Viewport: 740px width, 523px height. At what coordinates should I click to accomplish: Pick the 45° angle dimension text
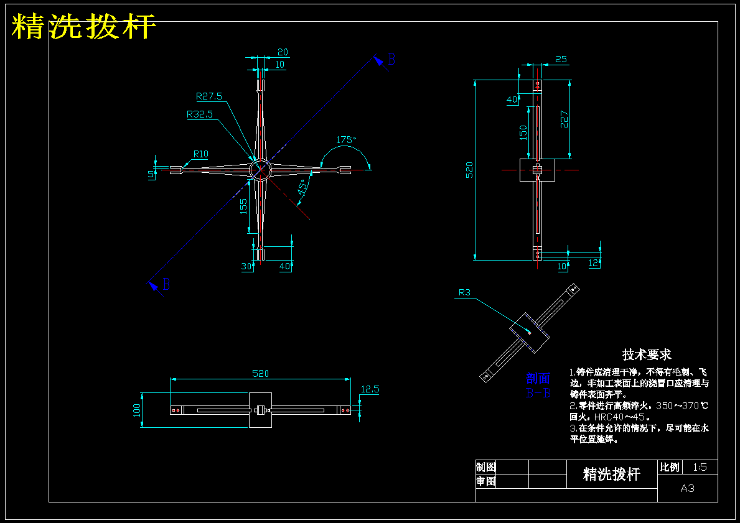pyautogui.click(x=303, y=187)
